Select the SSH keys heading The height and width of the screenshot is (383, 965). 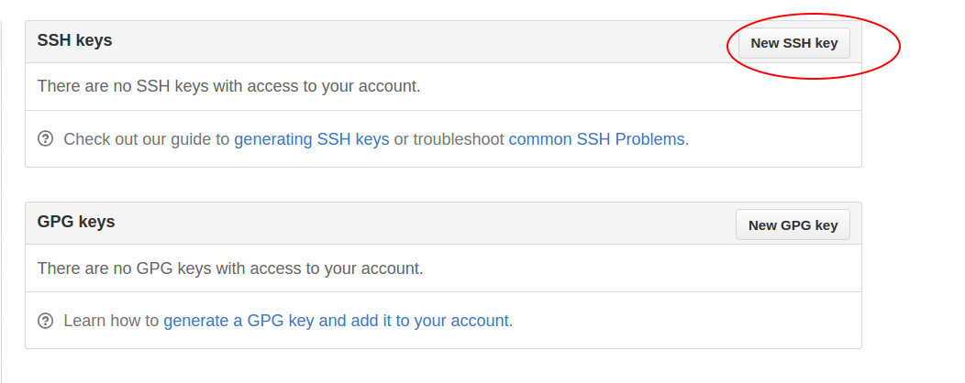74,40
